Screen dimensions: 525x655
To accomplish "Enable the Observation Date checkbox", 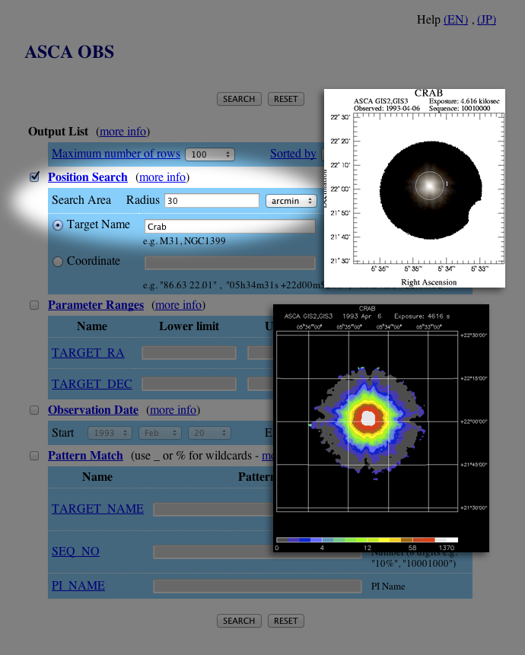I will [x=34, y=410].
